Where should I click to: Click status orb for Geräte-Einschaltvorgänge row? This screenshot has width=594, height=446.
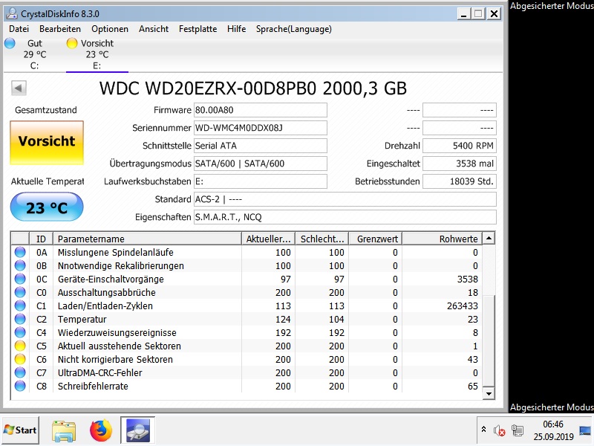(x=20, y=279)
